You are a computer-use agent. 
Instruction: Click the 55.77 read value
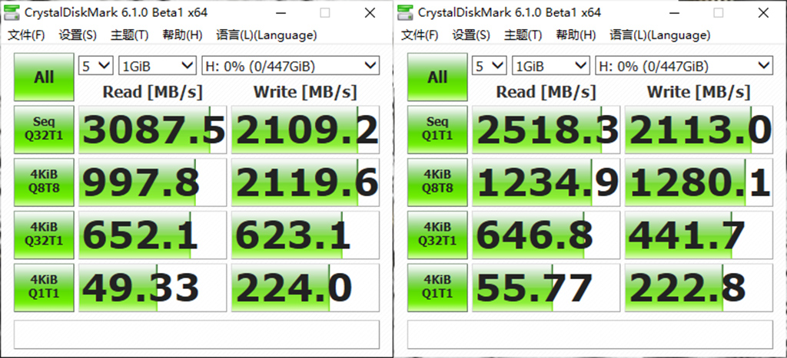(546, 287)
